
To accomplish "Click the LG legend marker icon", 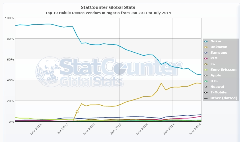I will [x=206, y=64].
